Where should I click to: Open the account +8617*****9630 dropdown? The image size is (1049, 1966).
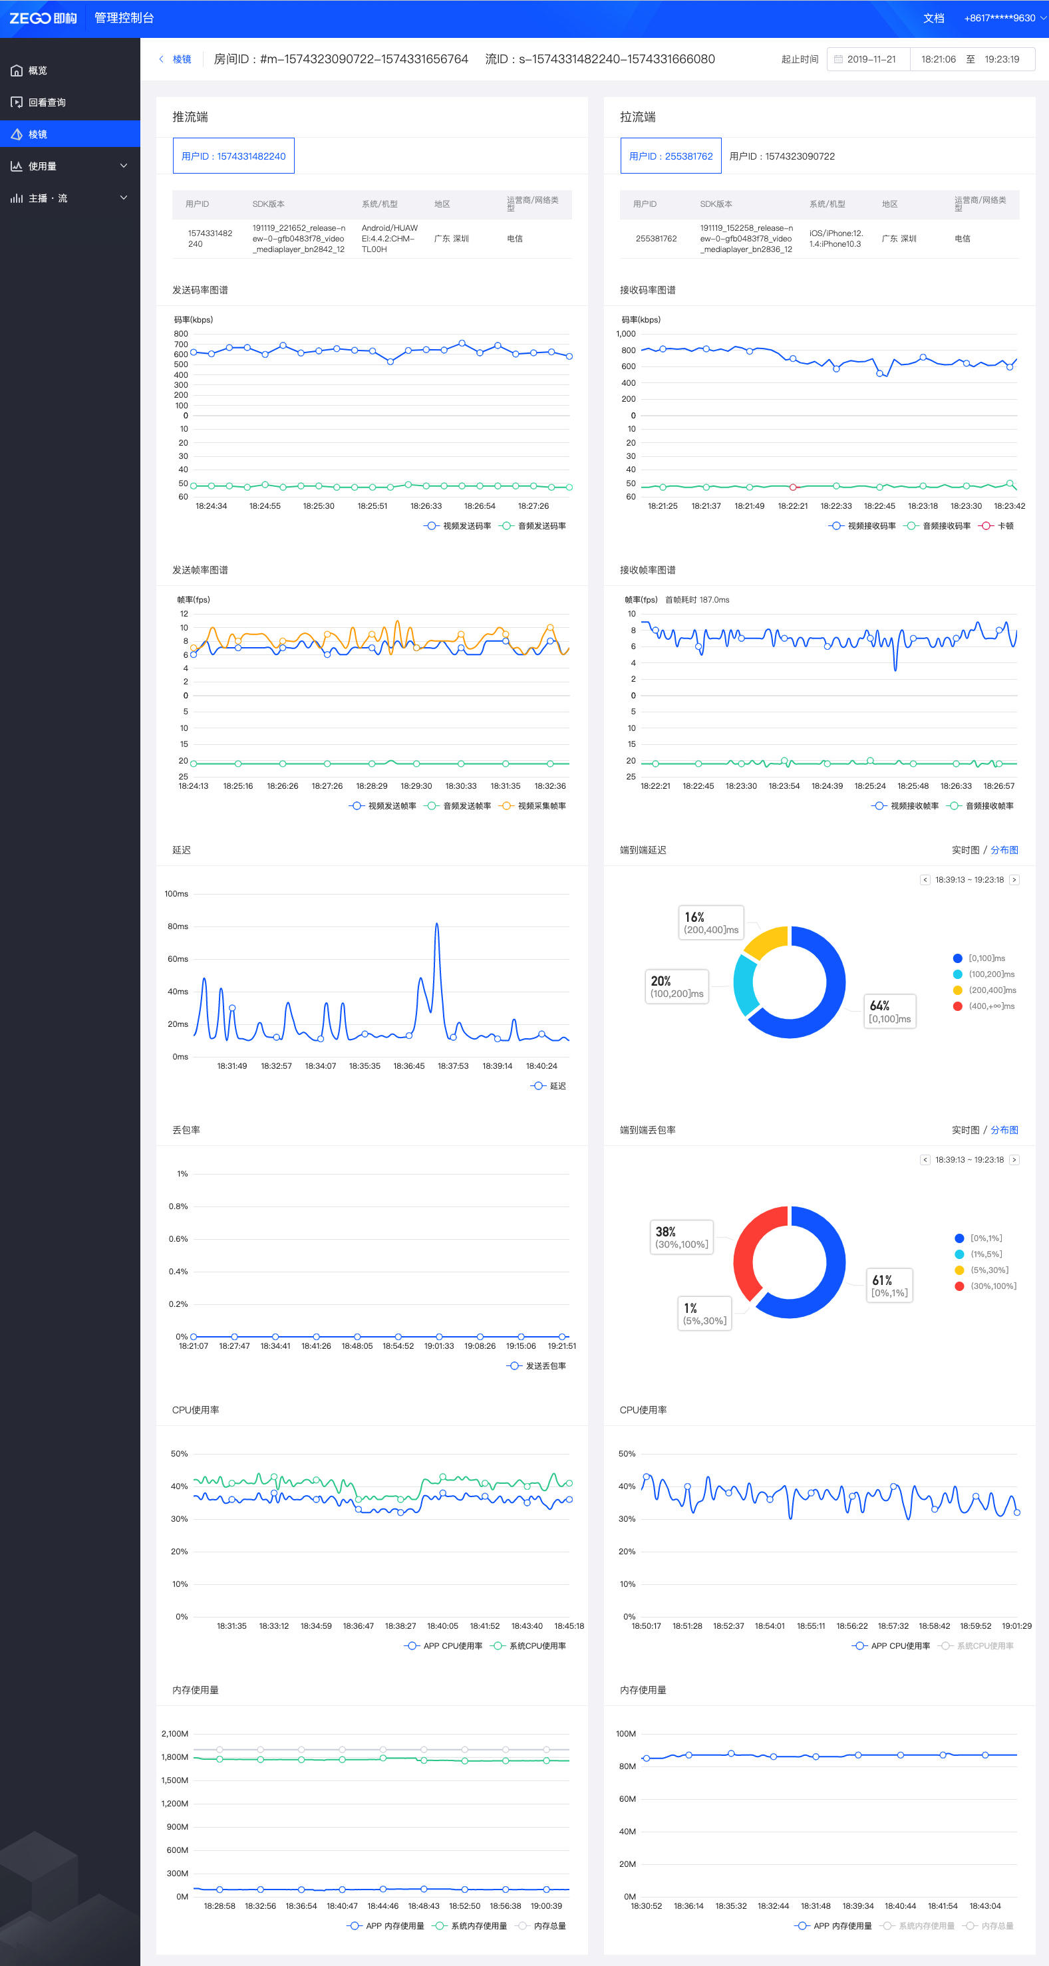(1006, 19)
